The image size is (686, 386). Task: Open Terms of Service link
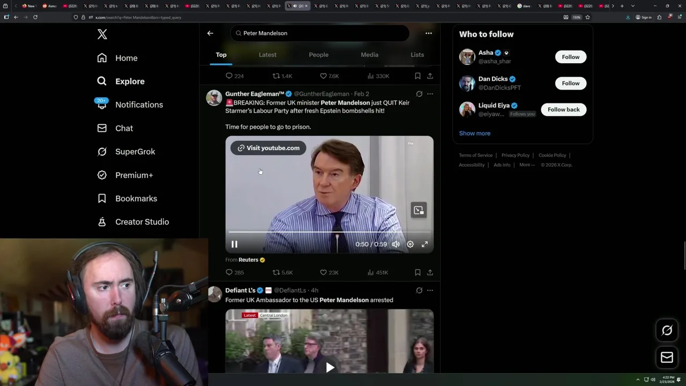click(x=475, y=155)
